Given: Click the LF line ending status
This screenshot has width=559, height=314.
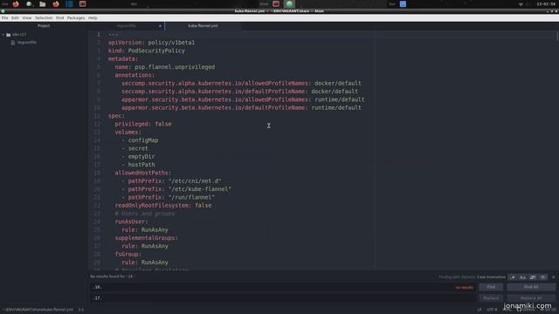Looking at the screenshot, I should [480, 310].
